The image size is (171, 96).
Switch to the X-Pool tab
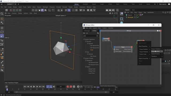coord(94,31)
